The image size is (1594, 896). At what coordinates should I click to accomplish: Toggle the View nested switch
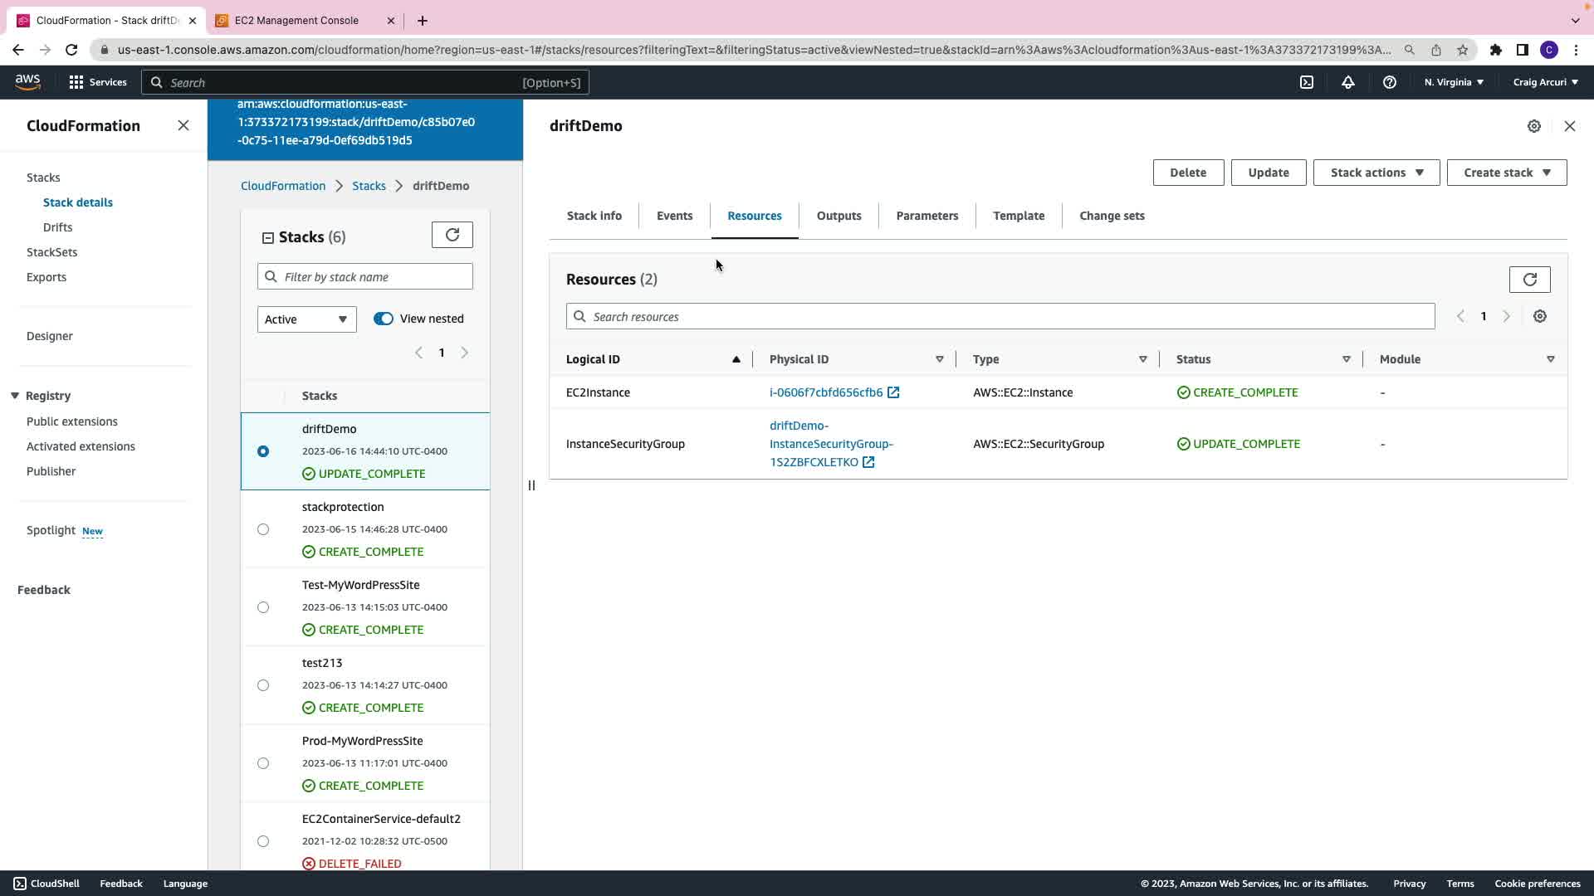[x=383, y=319]
